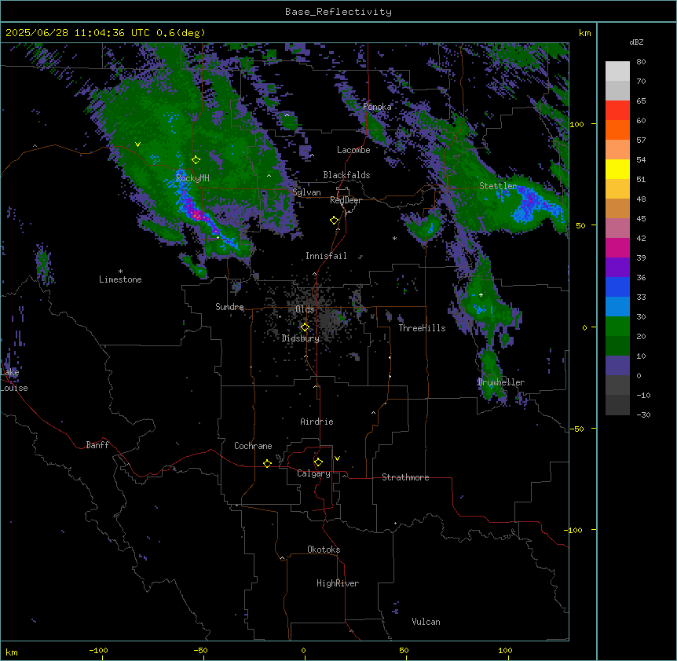
Task: Click the yellow V marker east of Calgary
Action: click(337, 458)
